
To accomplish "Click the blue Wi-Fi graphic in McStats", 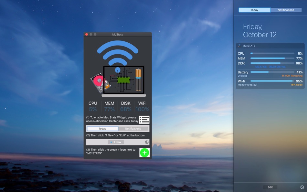I will pos(118,53).
